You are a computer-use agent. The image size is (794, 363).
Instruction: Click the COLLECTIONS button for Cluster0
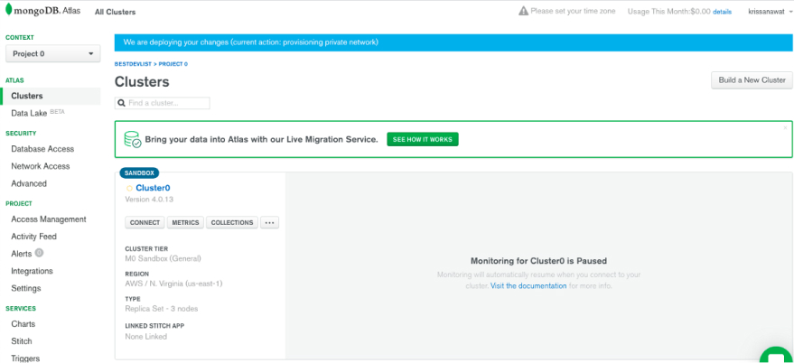[x=232, y=222]
